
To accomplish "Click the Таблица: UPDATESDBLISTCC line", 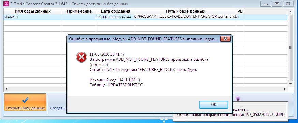I will pyautogui.click(x=116, y=85).
